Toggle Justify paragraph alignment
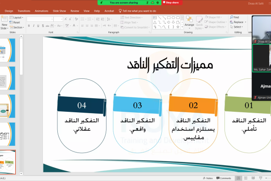This screenshot has height=181, width=271. tap(97, 26)
